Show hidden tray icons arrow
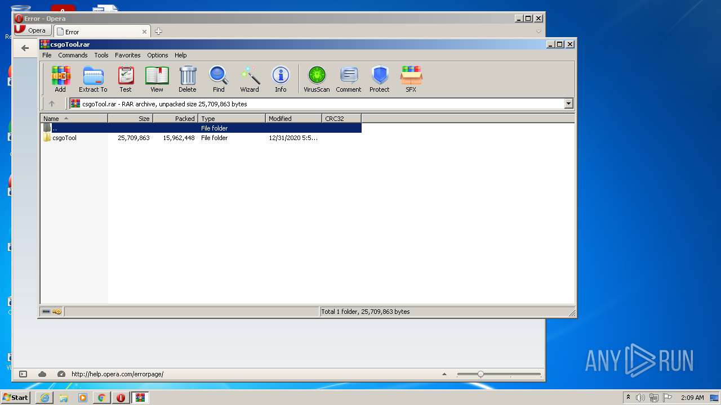Image resolution: width=721 pixels, height=405 pixels. point(628,398)
